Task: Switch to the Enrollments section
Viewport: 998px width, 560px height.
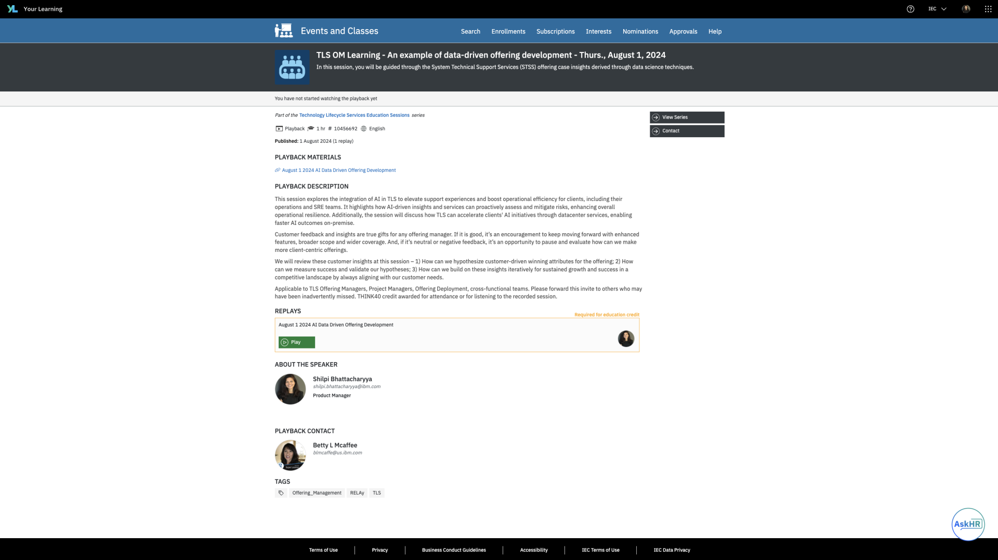Action: pyautogui.click(x=508, y=31)
